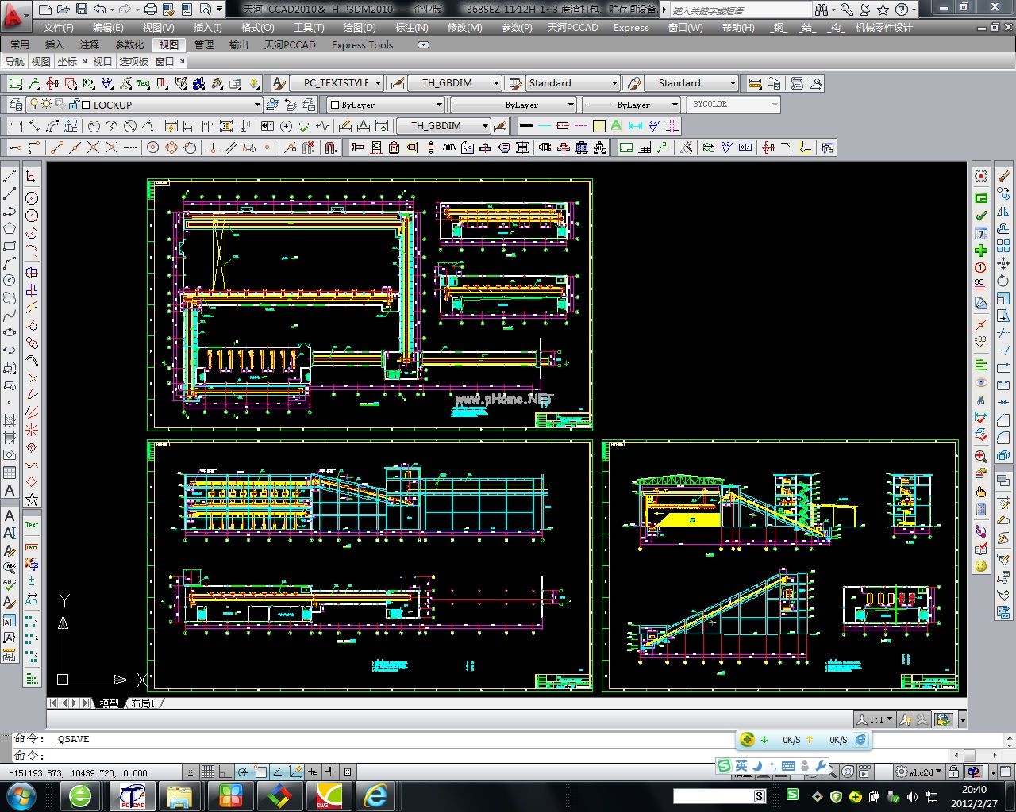1016x812 pixels.
Task: Switch to the 布局1 layout tab
Action: [143, 703]
